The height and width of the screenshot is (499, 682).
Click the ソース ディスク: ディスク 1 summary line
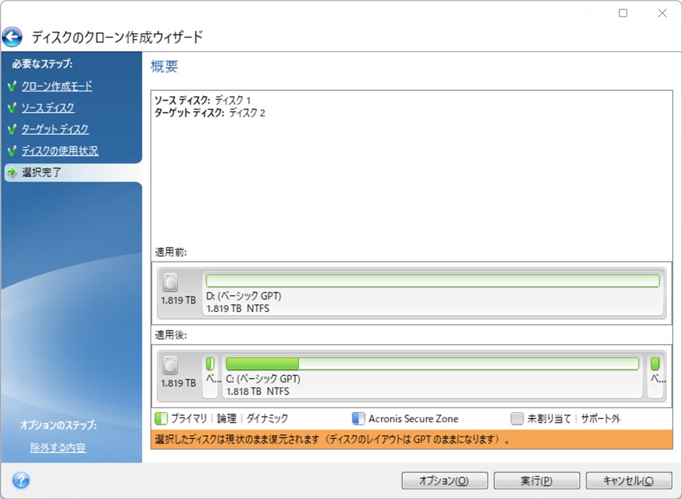[x=202, y=100]
